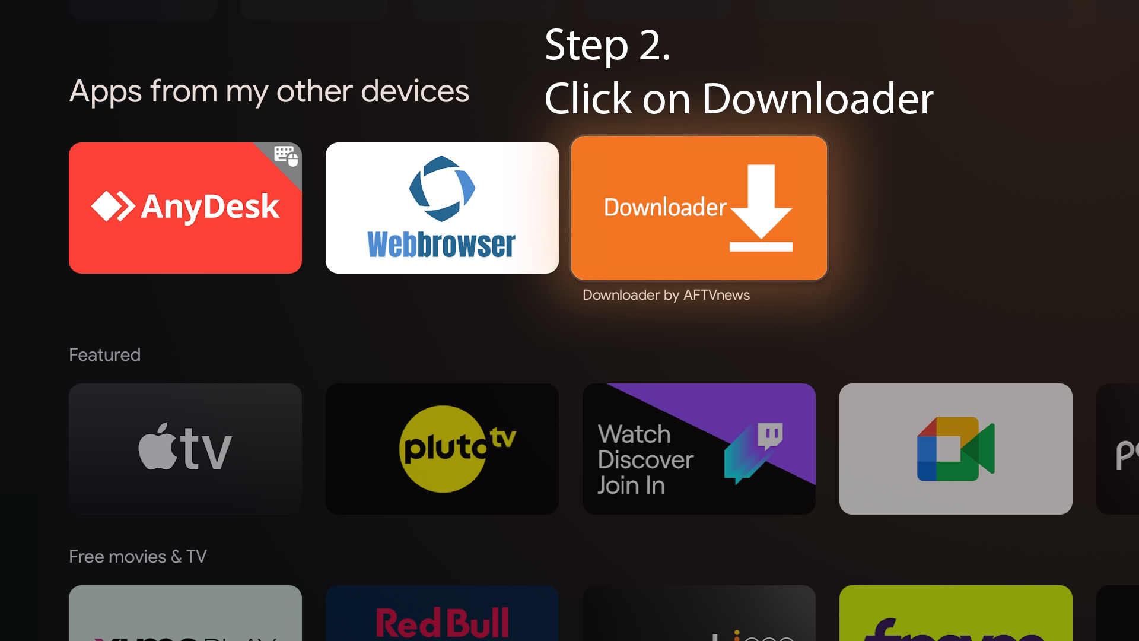Image resolution: width=1139 pixels, height=641 pixels.
Task: Navigate to Free movies and TV section
Action: click(x=137, y=557)
